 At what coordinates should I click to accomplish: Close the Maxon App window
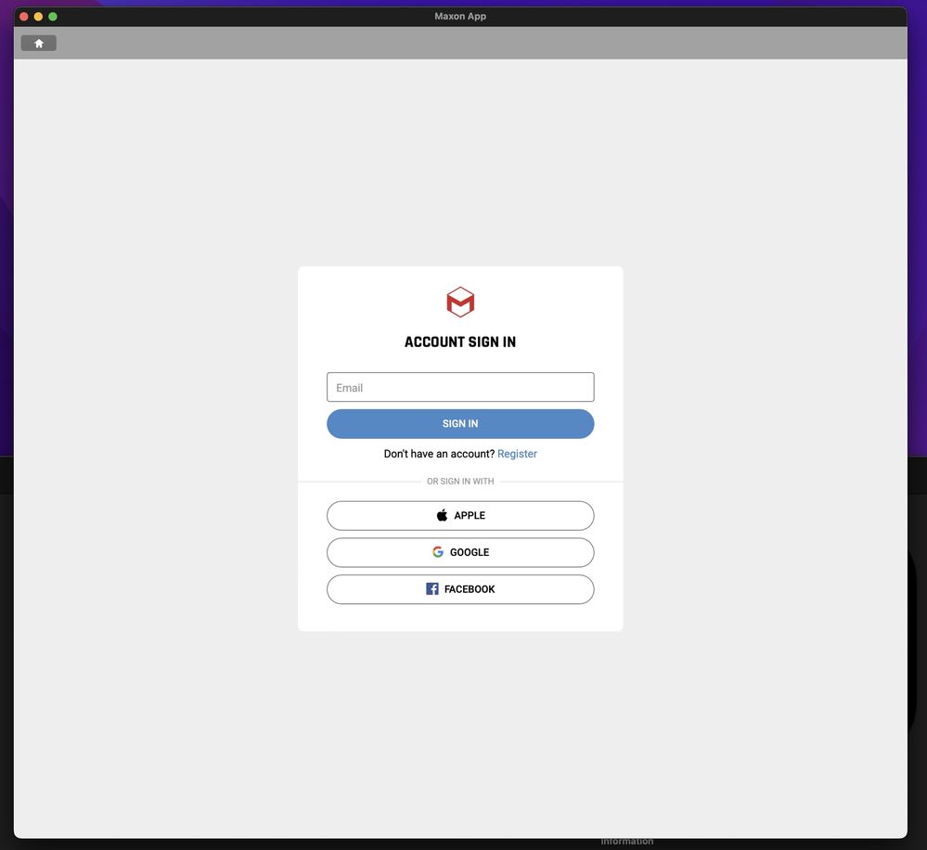click(x=24, y=17)
